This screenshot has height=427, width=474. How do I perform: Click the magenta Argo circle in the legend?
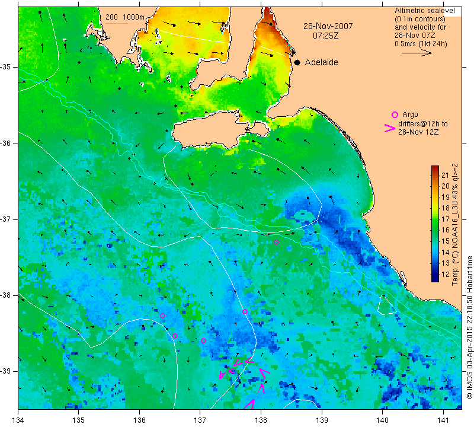pyautogui.click(x=395, y=114)
